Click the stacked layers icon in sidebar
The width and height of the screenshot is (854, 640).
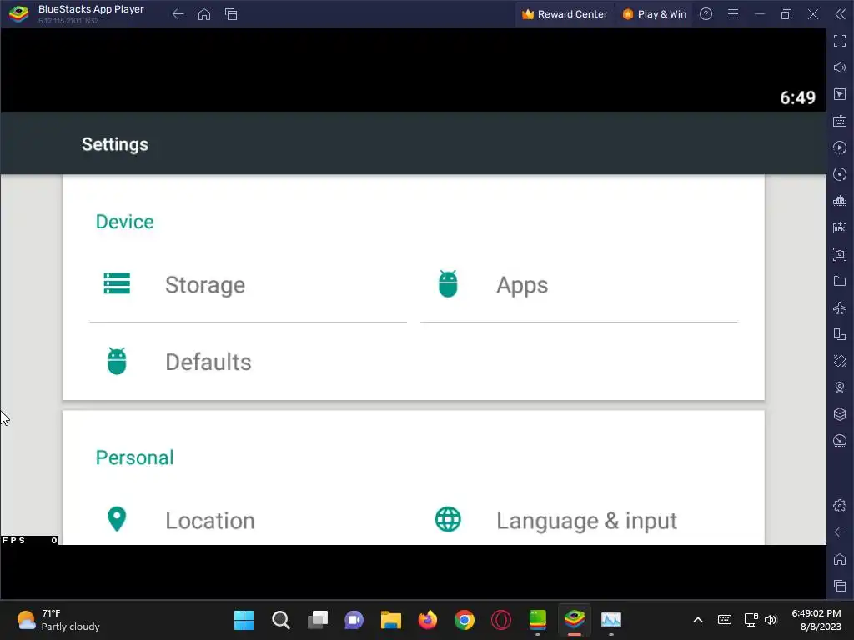[840, 414]
